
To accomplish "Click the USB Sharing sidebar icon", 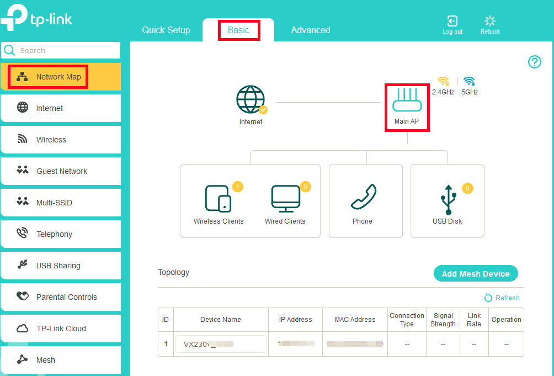I will click(x=23, y=264).
